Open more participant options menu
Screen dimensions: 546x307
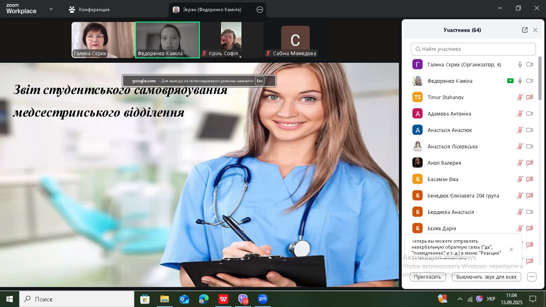pyautogui.click(x=532, y=277)
